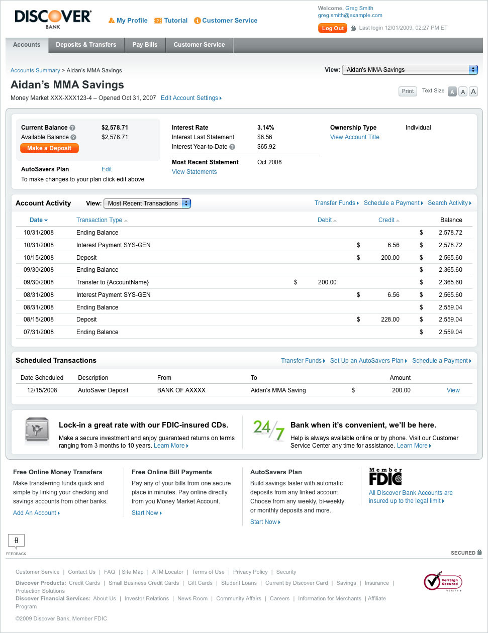The width and height of the screenshot is (488, 633).
Task: Edit the AutoSavers Plan
Action: (107, 169)
